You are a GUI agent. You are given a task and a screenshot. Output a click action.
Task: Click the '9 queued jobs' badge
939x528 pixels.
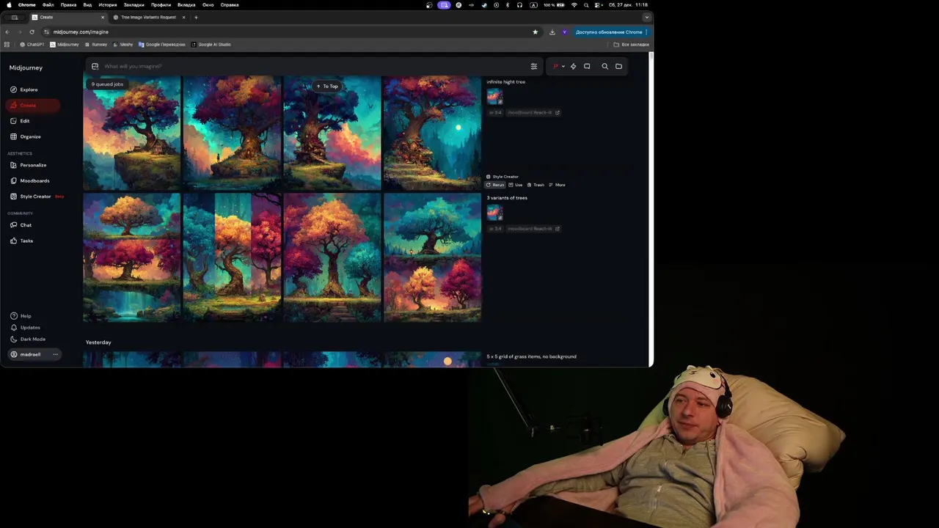click(107, 84)
